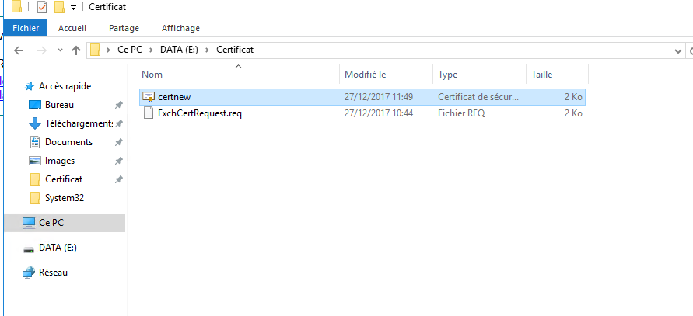Click Certificat in the address path
This screenshot has height=316, width=693.
click(235, 50)
